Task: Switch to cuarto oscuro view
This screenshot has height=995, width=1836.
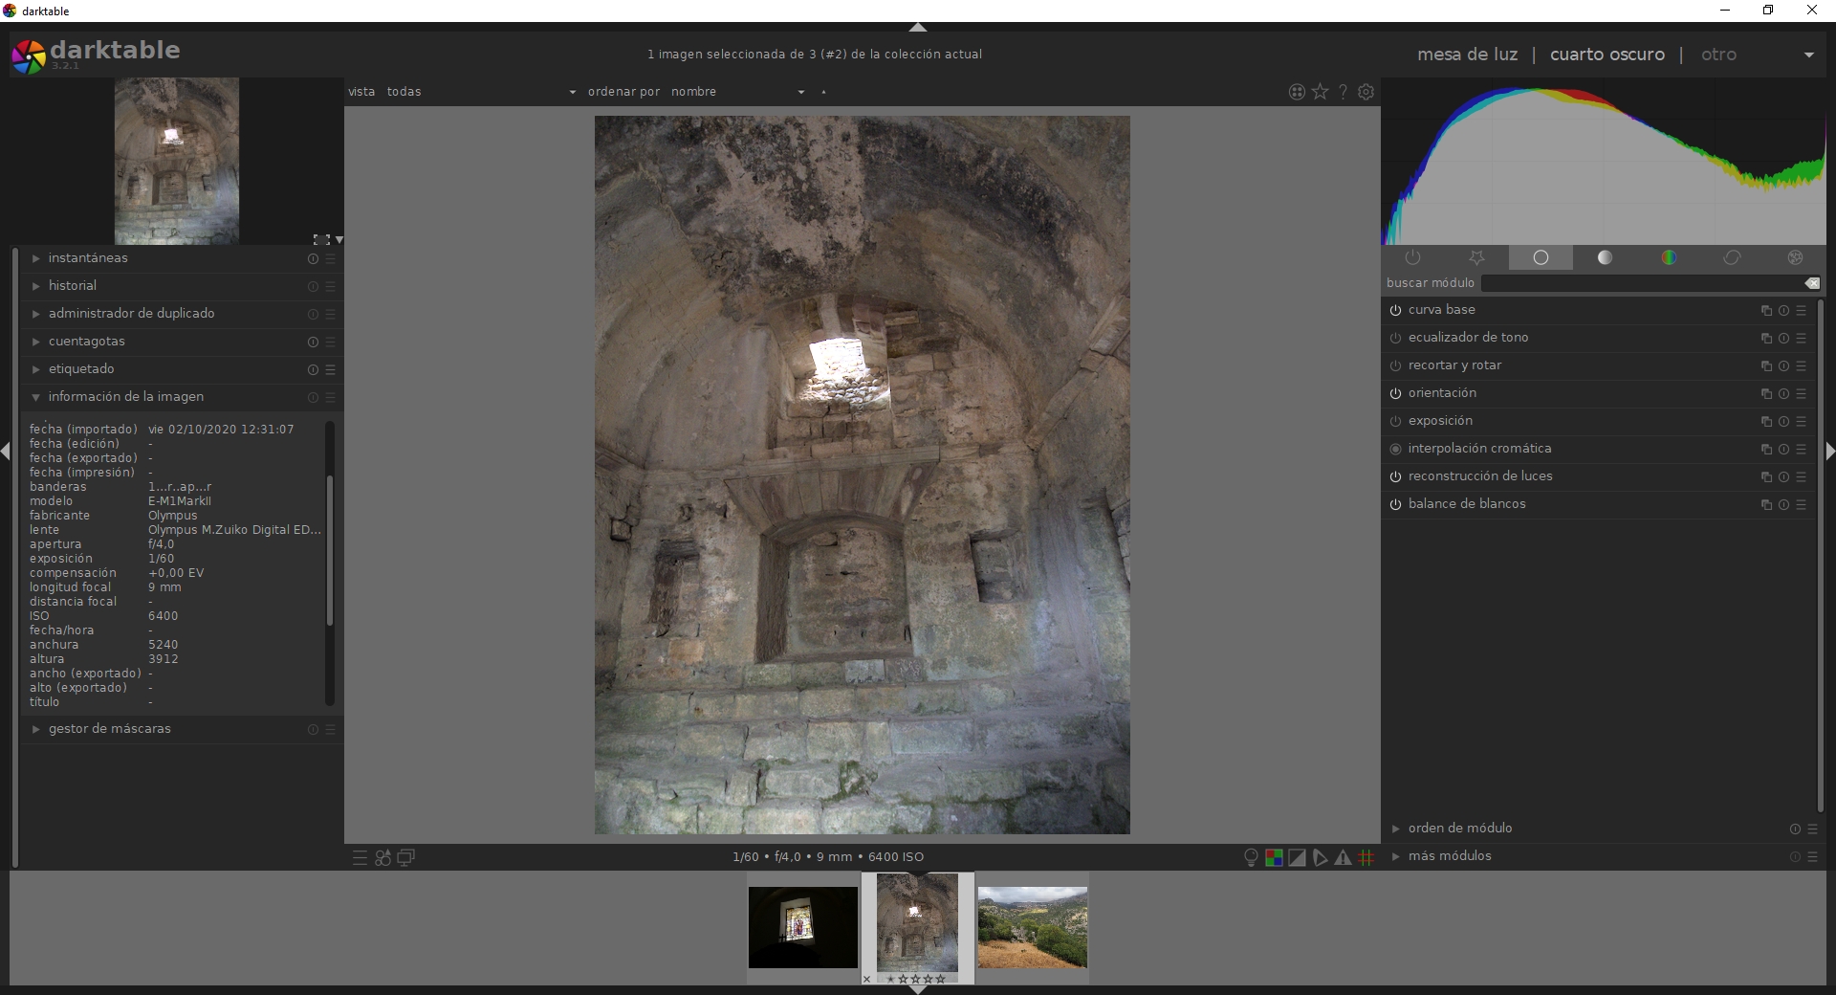Action: click(1607, 55)
